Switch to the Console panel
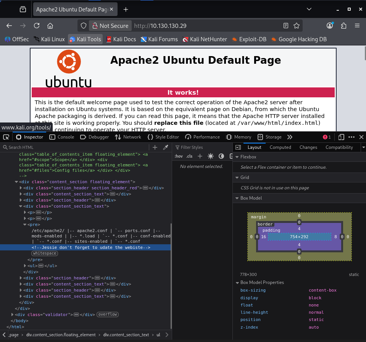The height and width of the screenshot is (342, 366). coord(62,137)
